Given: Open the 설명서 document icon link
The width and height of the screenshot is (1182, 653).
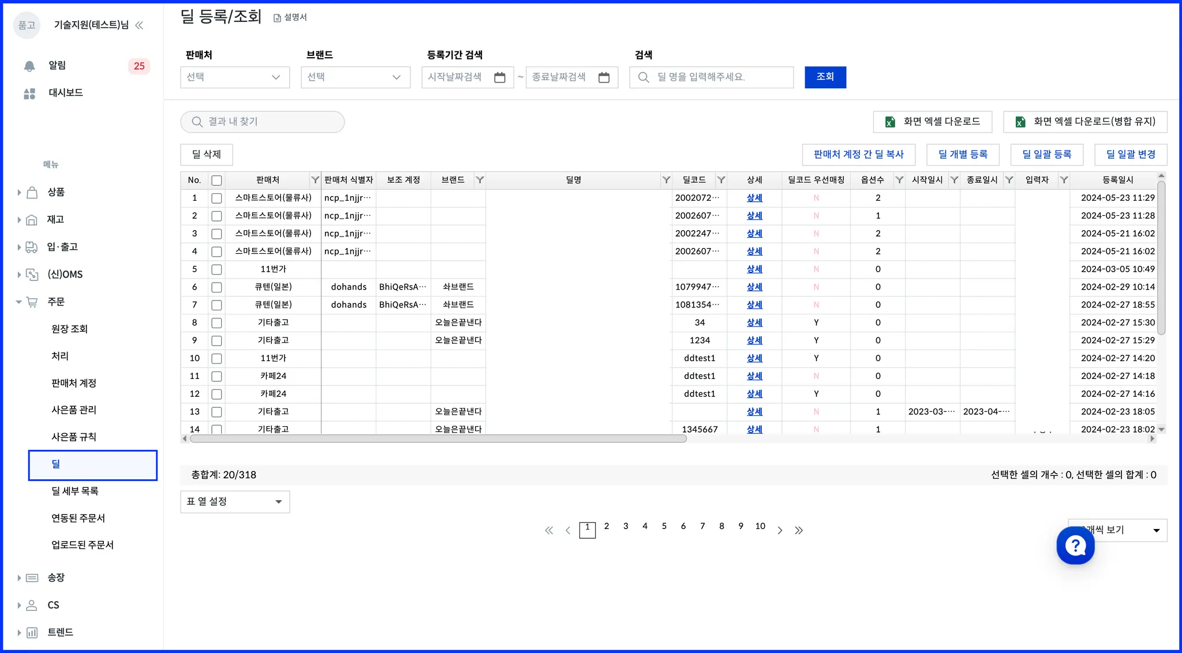Looking at the screenshot, I should [277, 18].
